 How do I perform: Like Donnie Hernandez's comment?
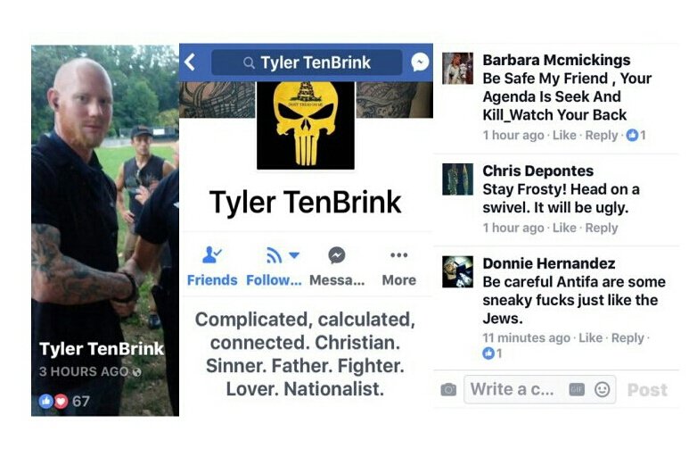pos(590,337)
